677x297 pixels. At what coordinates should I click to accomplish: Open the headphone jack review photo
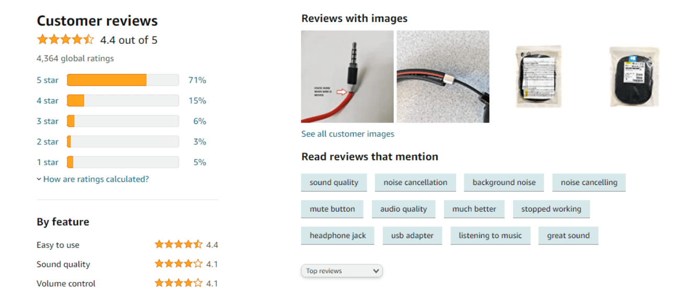pos(347,77)
